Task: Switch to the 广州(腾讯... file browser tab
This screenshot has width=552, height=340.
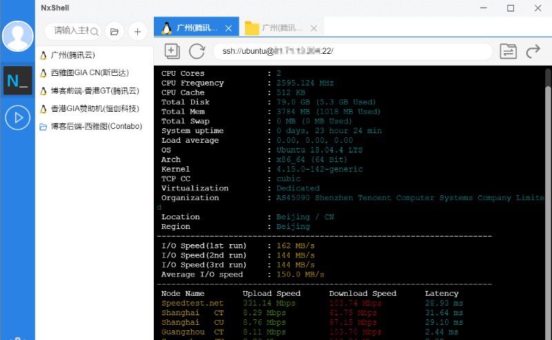Action: coord(282,26)
